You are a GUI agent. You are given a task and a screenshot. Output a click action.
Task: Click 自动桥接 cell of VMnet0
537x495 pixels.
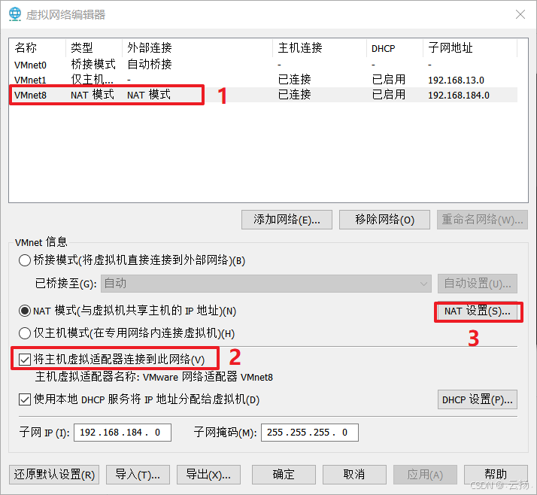click(x=150, y=65)
